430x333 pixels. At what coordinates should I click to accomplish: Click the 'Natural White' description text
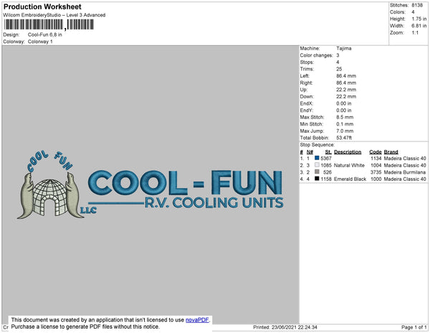350,165
